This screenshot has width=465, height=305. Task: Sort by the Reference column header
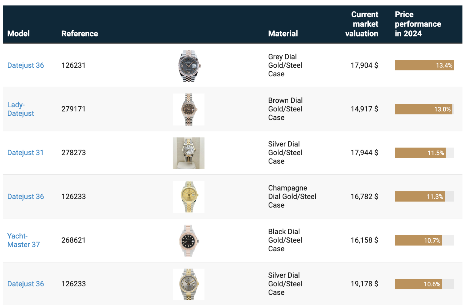80,34
